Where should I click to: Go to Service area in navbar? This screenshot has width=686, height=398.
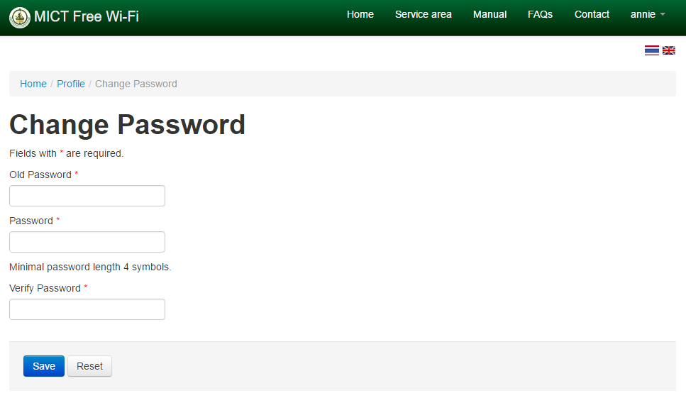click(423, 14)
